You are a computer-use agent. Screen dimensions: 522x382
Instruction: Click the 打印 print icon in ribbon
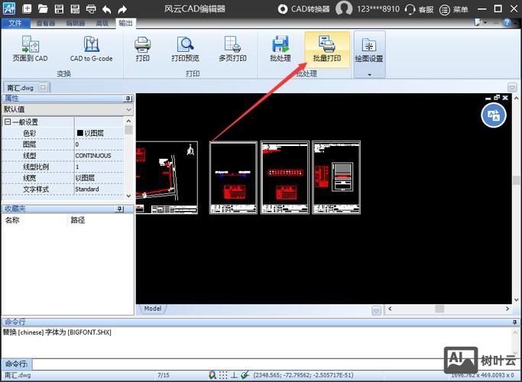pyautogui.click(x=142, y=49)
